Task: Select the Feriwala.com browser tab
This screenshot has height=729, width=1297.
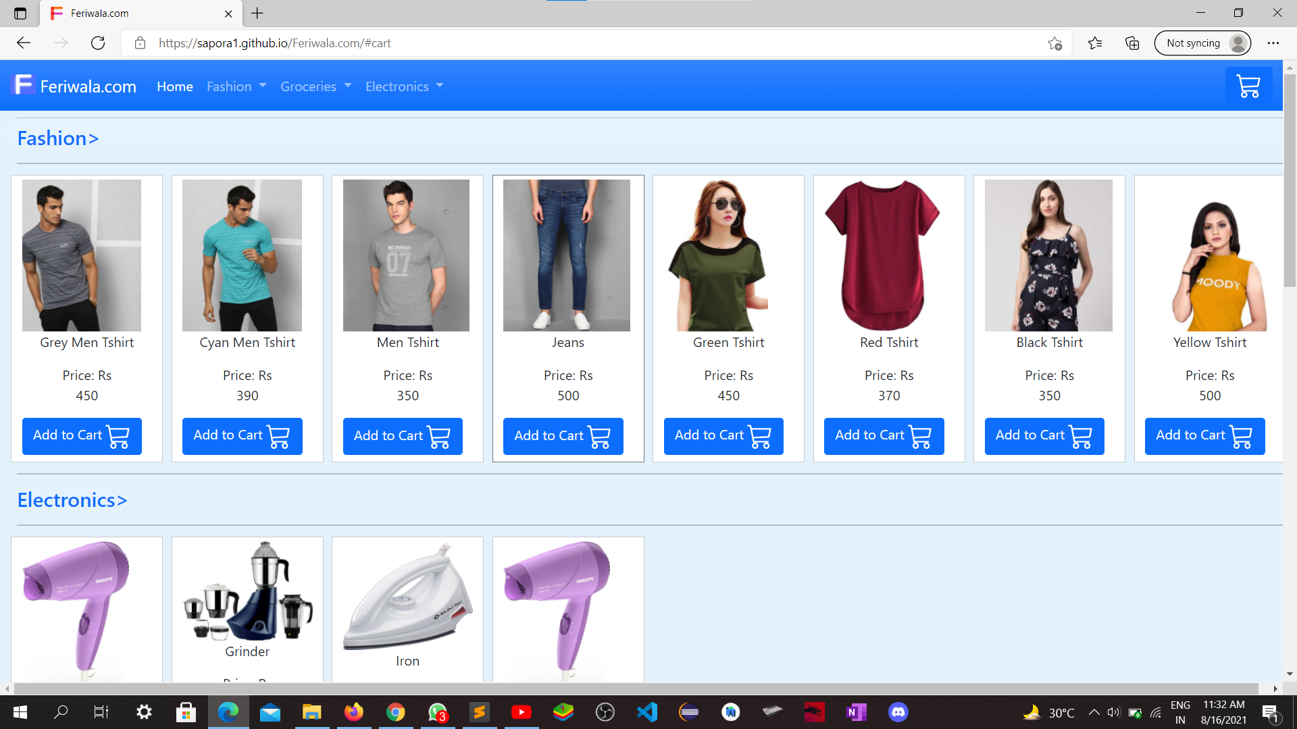Action: 135,13
